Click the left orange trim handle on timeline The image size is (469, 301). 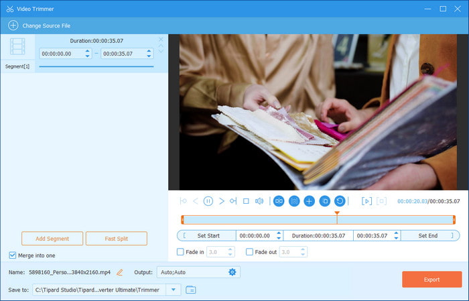click(182, 220)
